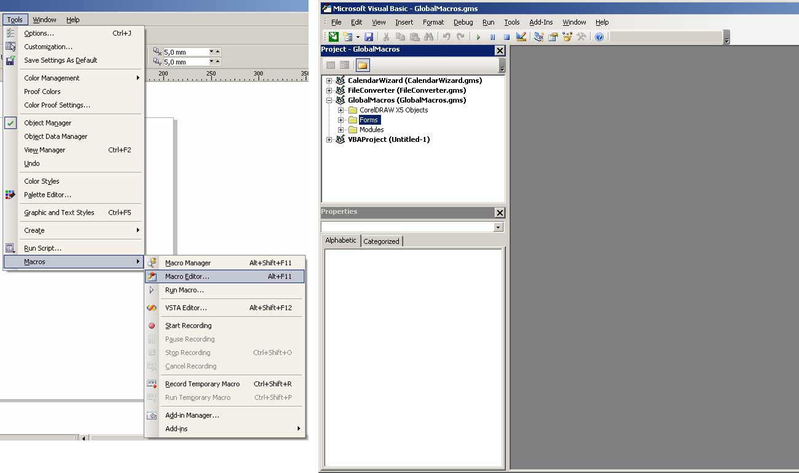The image size is (799, 473).
Task: Open the Add-ins submenu arrow item
Action: (x=224, y=429)
